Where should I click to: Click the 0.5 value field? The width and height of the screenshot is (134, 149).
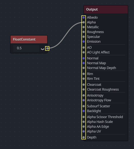tap(26, 48)
